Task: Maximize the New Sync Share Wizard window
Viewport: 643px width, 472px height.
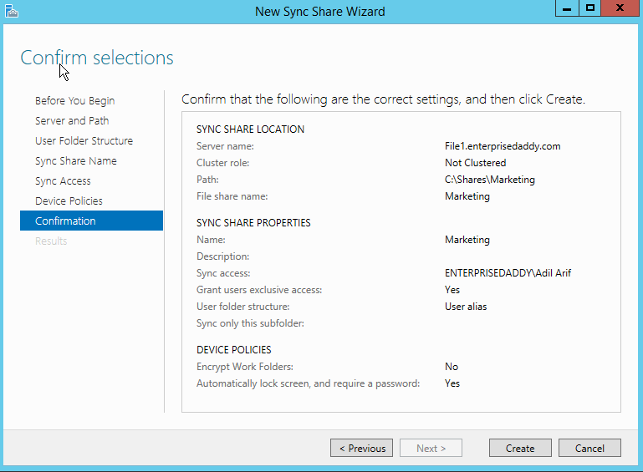Action: pyautogui.click(x=589, y=8)
